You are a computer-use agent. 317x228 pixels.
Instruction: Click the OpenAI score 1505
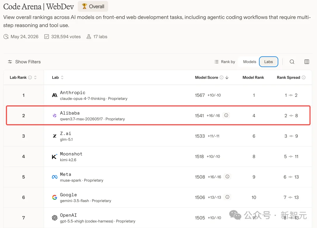[x=200, y=218]
